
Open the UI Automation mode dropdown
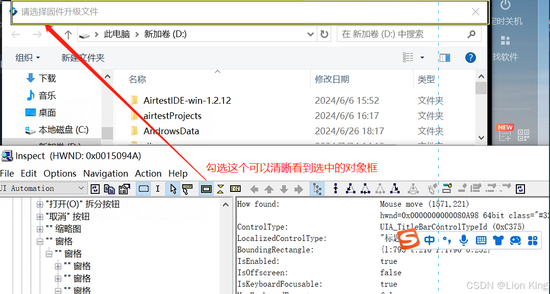click(81, 188)
